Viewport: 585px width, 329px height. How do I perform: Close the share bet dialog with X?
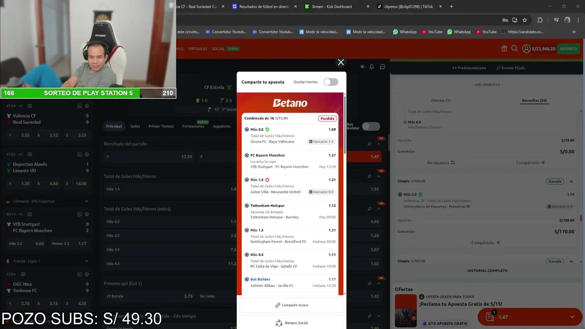tap(340, 62)
